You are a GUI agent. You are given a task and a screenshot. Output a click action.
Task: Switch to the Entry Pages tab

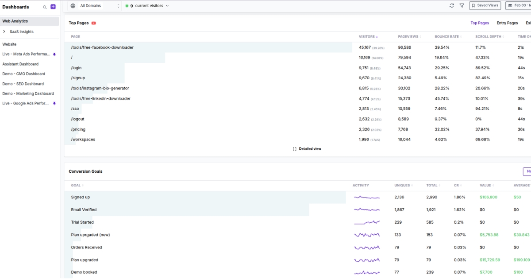tap(507, 23)
